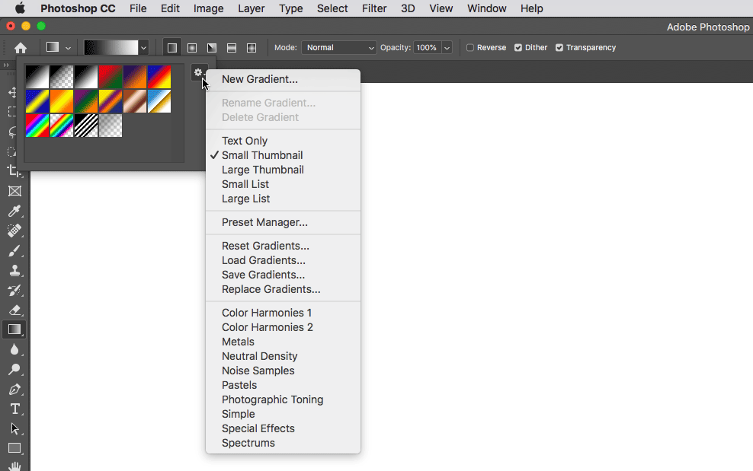This screenshot has width=753, height=471.
Task: Click the gradient picker gear icon
Action: coord(198,72)
